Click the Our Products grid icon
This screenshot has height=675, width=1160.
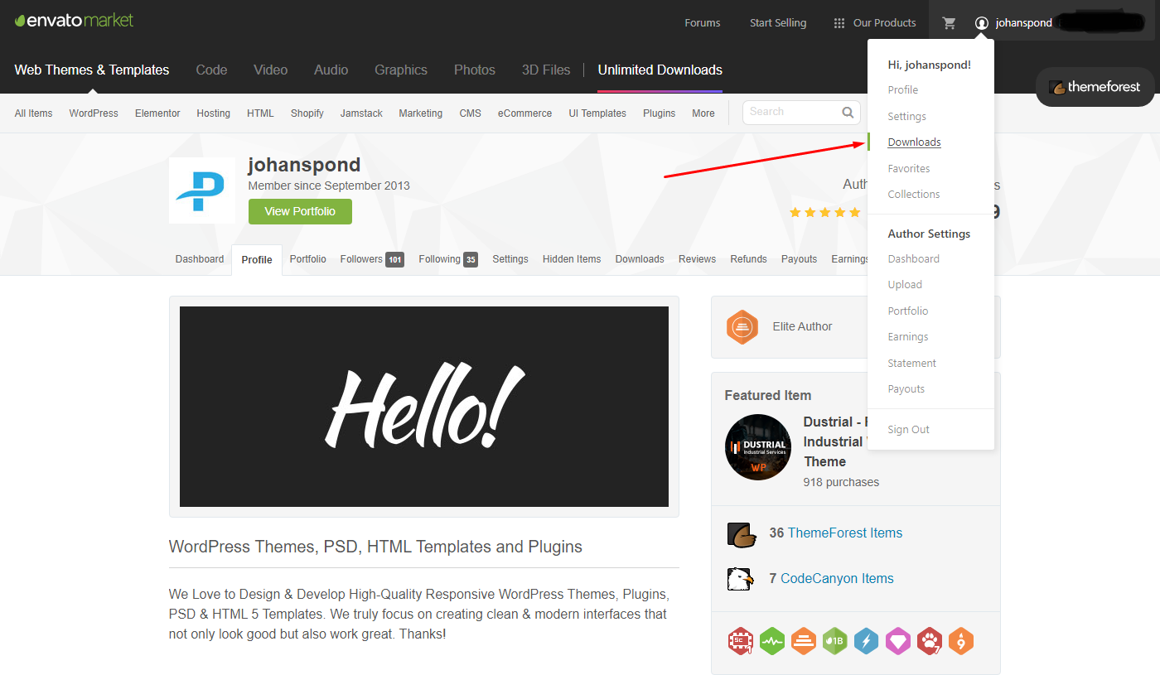[839, 23]
